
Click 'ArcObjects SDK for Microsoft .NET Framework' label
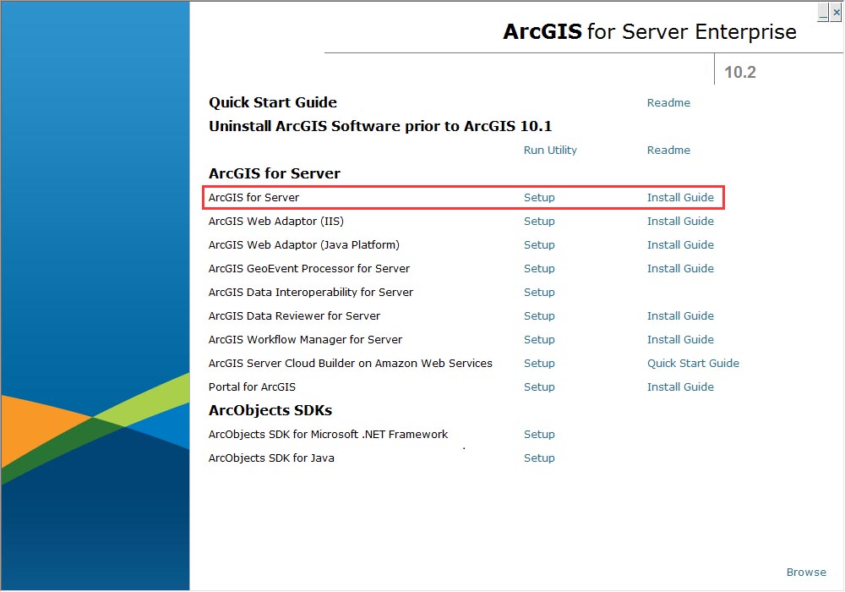(x=328, y=435)
